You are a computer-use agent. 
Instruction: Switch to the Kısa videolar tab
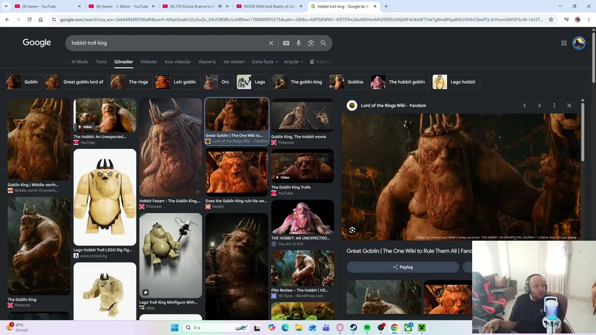178,62
